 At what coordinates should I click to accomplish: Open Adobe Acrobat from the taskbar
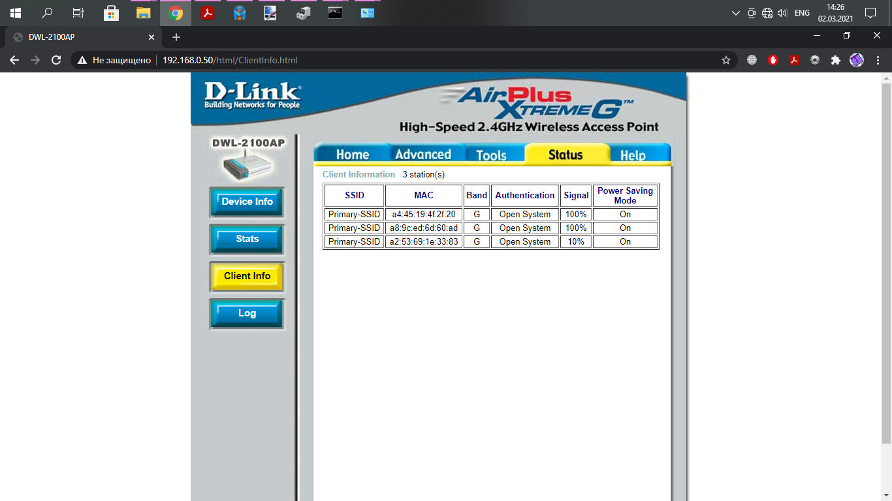[x=208, y=13]
